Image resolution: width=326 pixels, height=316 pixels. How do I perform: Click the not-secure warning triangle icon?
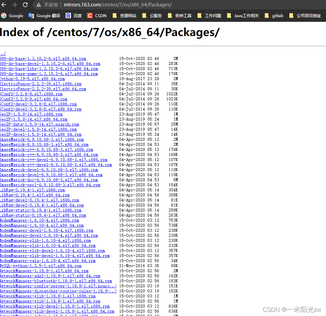pos(38,5)
